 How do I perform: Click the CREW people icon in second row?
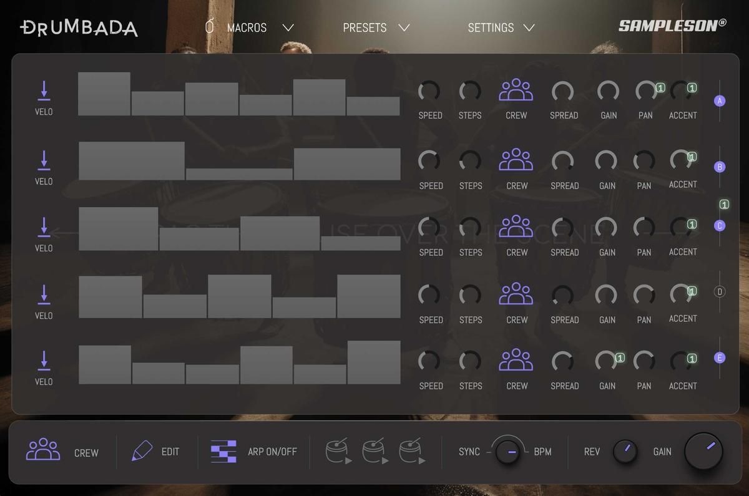(516, 160)
